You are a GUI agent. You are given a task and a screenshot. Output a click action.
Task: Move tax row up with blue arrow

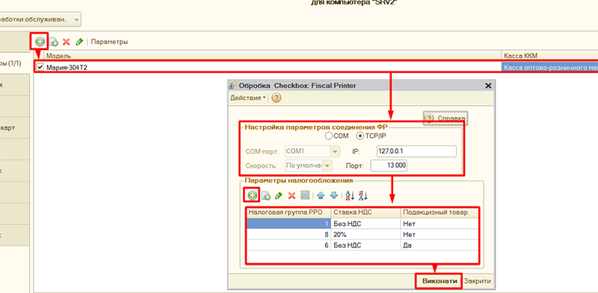(321, 195)
